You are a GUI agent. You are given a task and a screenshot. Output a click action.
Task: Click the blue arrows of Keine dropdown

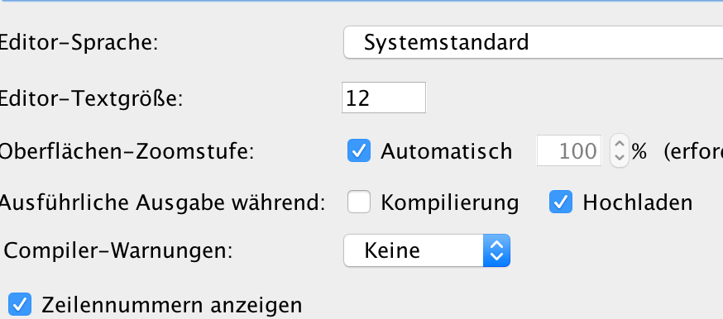496,251
